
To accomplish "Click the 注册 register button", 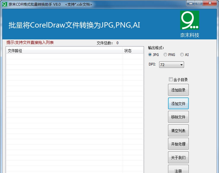I will tap(178, 169).
